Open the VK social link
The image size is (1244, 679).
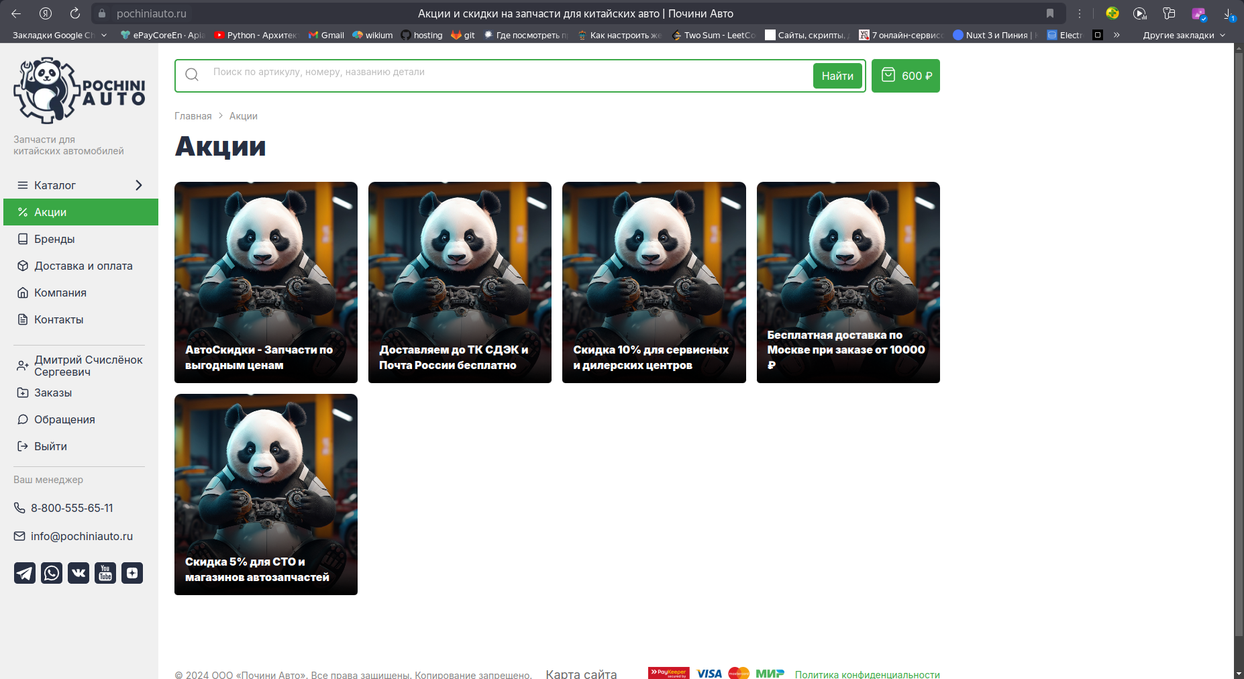79,573
